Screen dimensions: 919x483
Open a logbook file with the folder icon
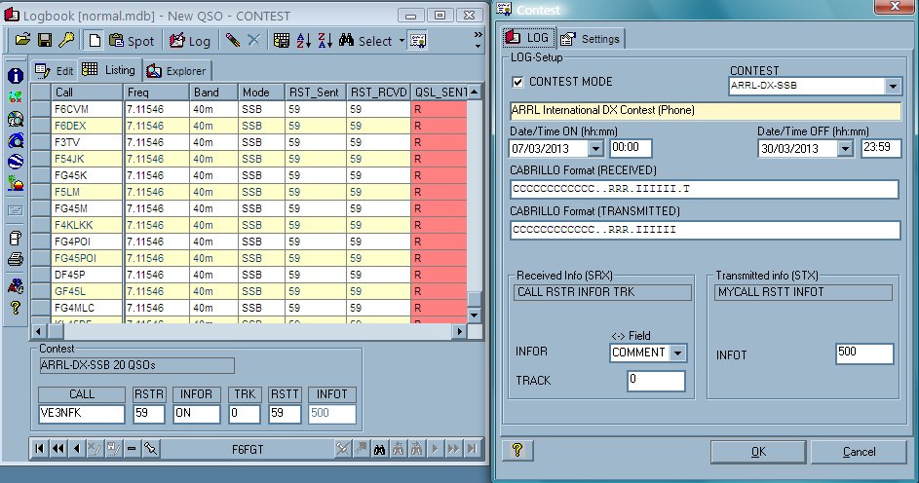coord(22,40)
